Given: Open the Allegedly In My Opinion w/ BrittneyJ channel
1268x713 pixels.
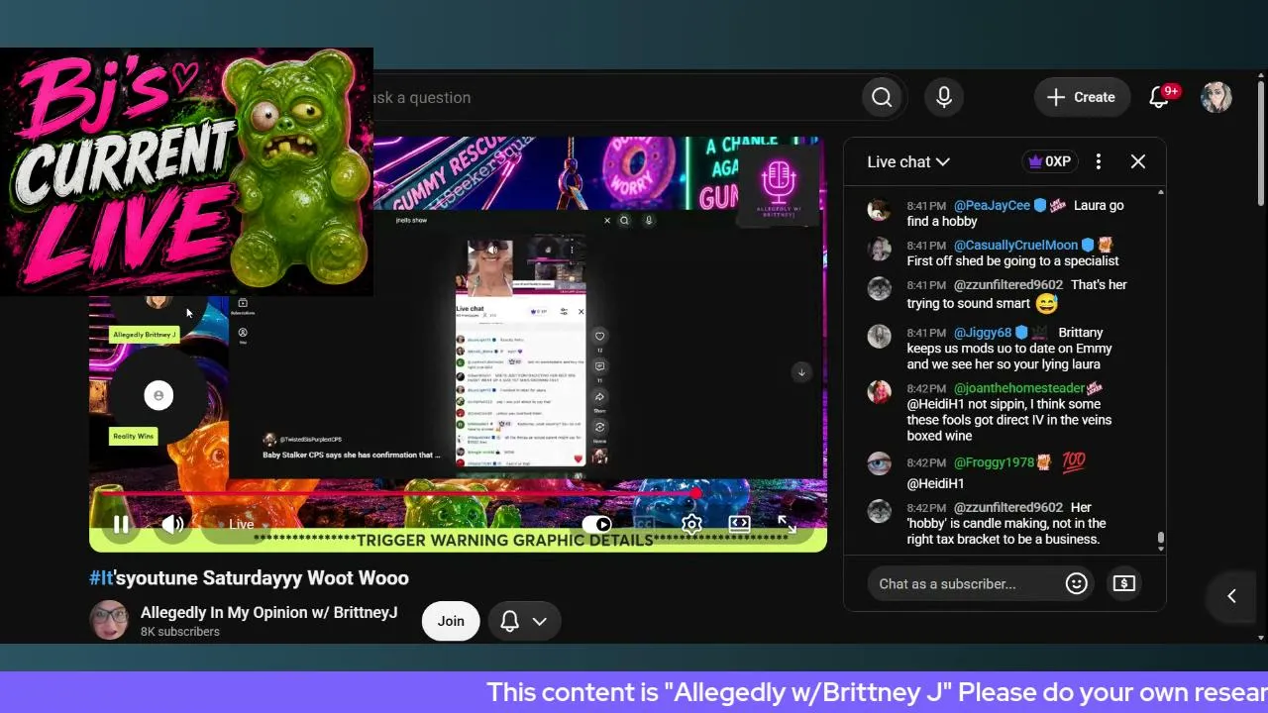Looking at the screenshot, I should coord(268,612).
